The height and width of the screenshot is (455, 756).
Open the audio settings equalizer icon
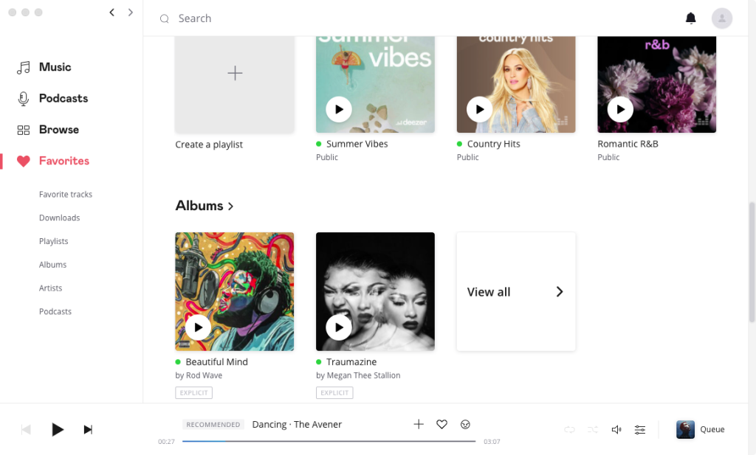pos(640,429)
